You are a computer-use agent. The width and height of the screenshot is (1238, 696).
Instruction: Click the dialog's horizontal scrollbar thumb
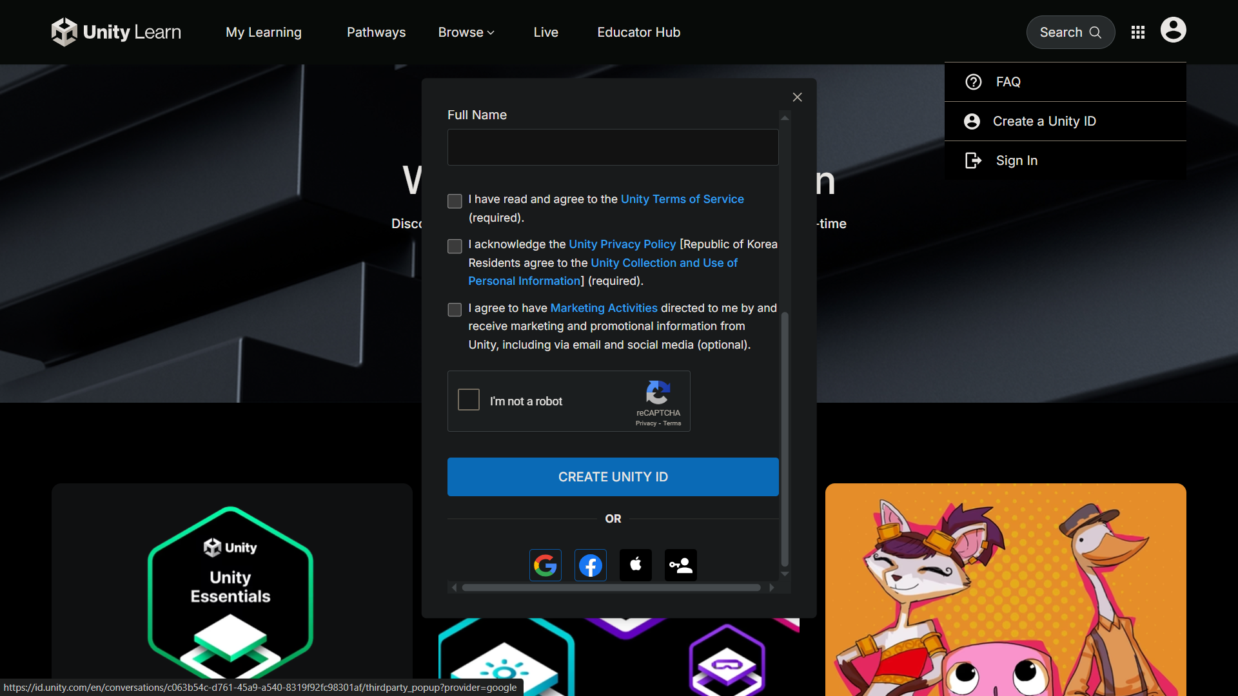(611, 588)
